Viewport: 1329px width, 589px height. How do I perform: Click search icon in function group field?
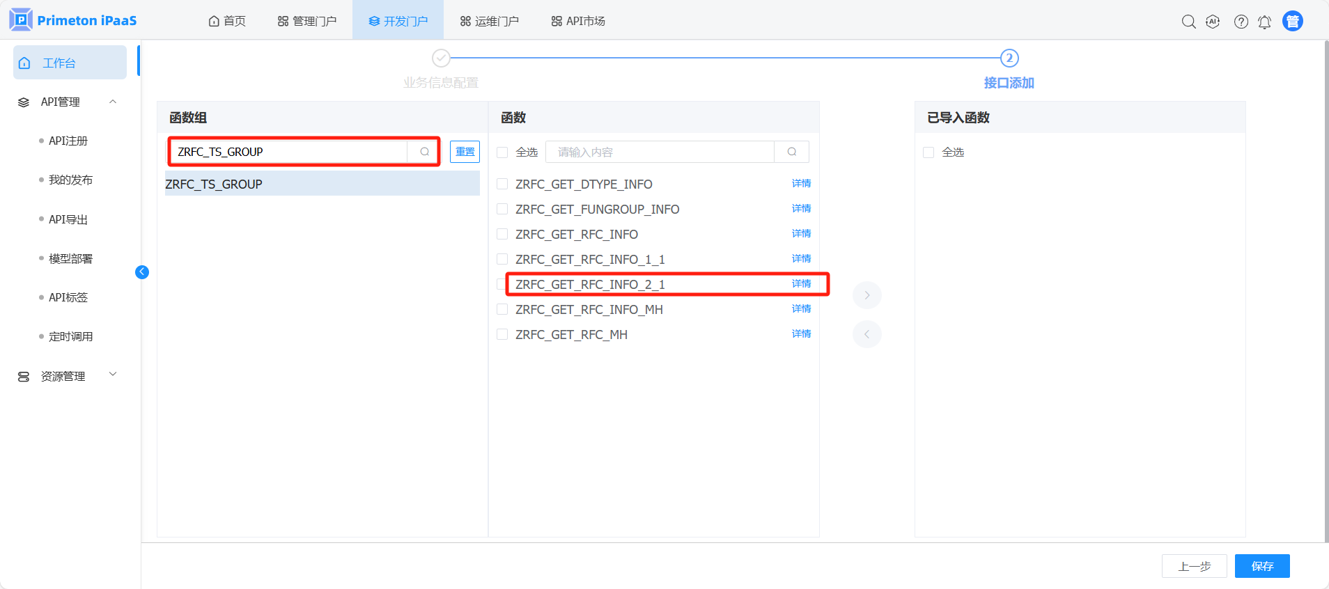coord(424,152)
